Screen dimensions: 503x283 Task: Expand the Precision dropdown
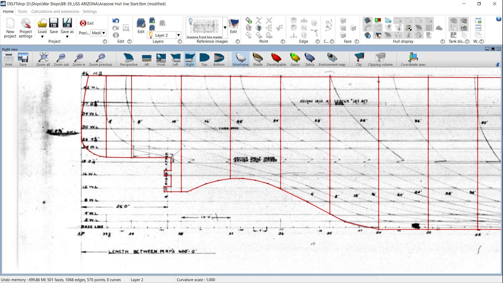104,33
